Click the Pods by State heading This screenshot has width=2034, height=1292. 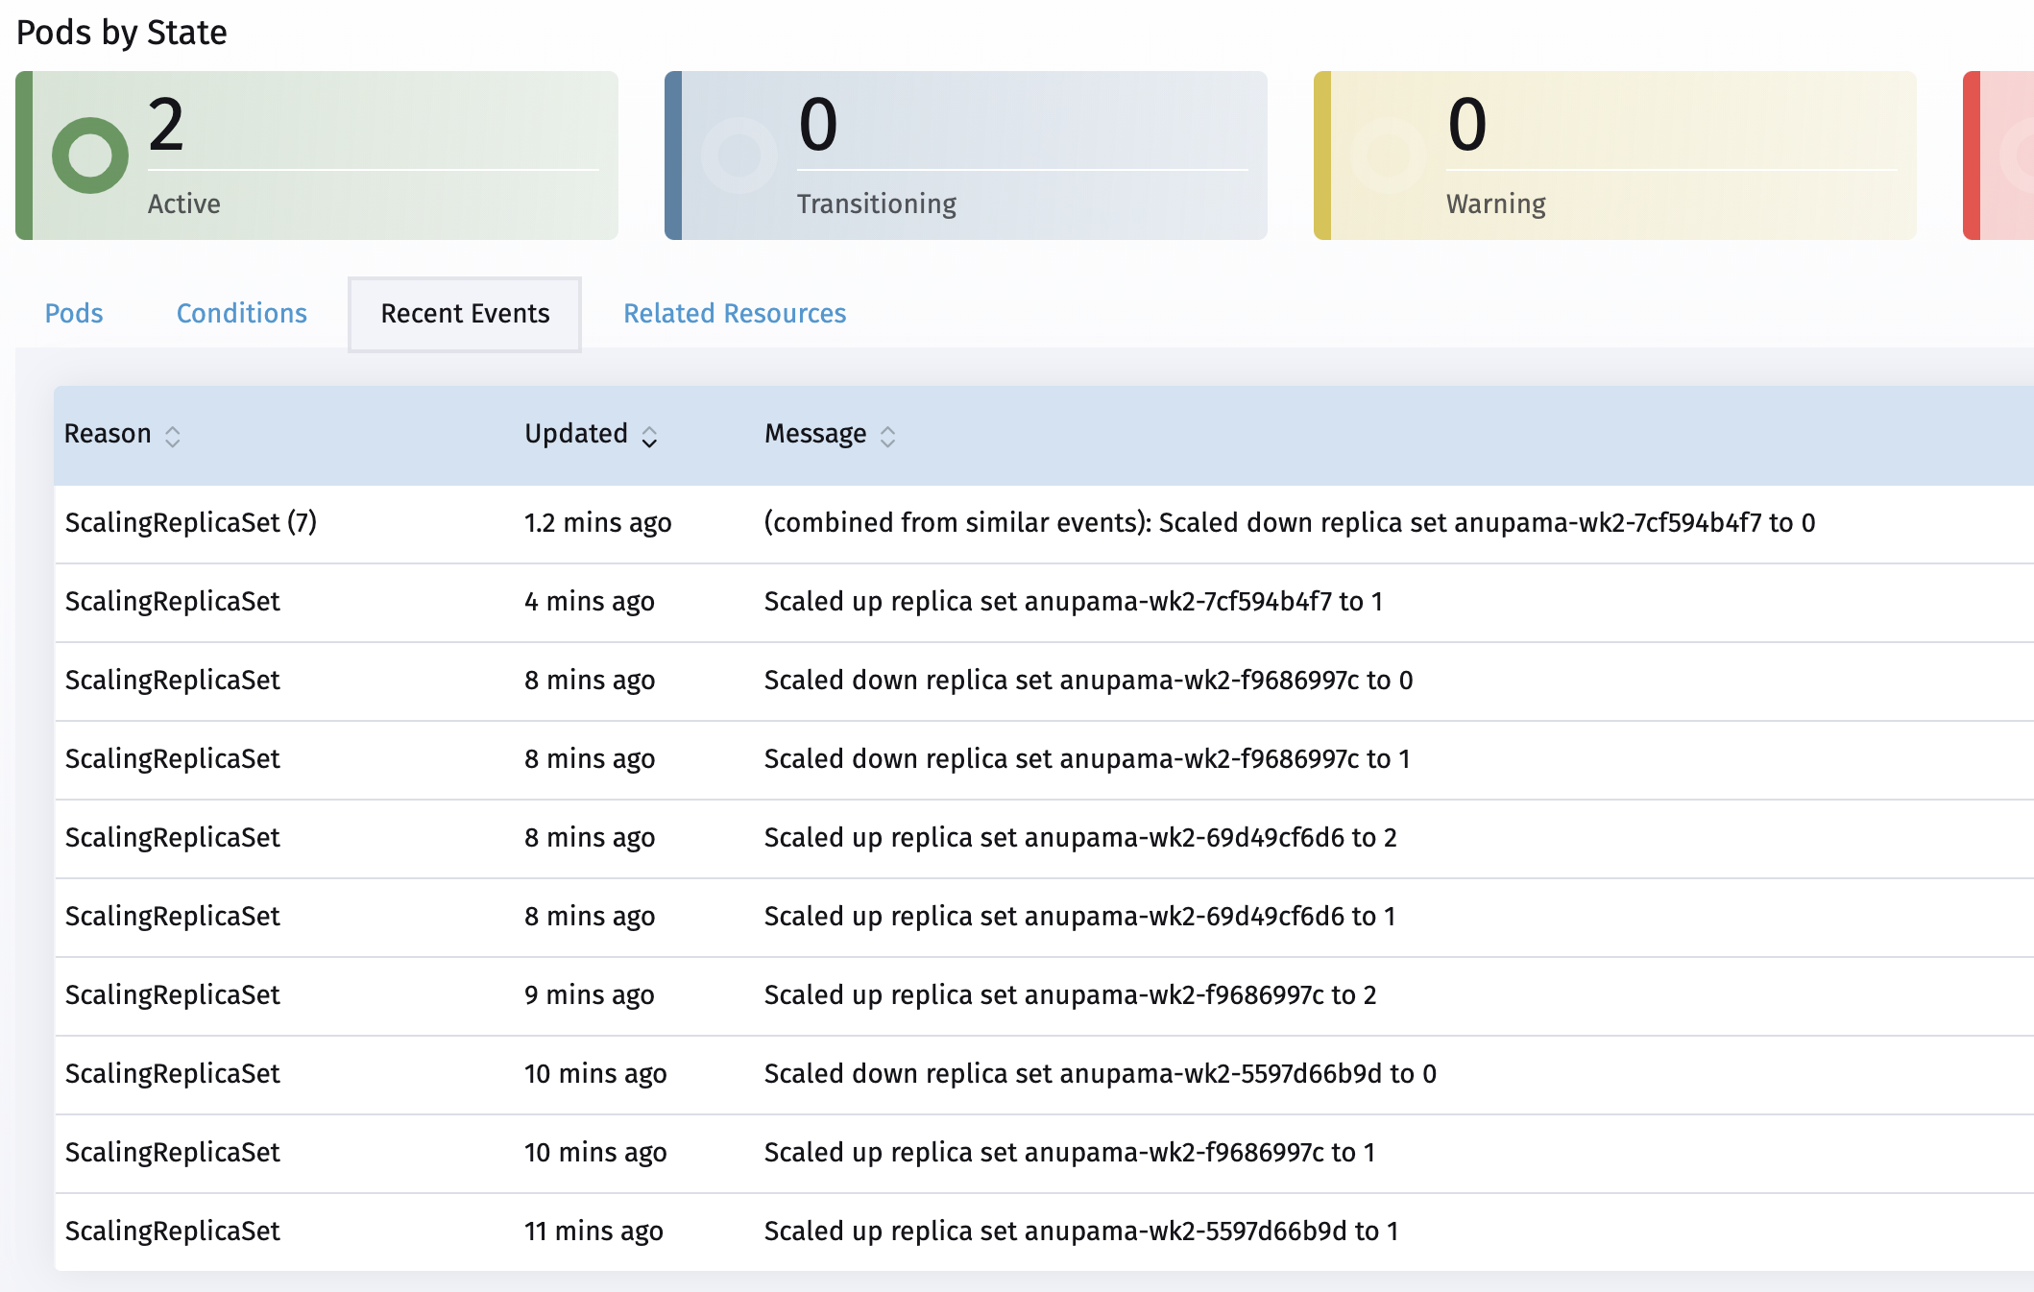pos(120,32)
